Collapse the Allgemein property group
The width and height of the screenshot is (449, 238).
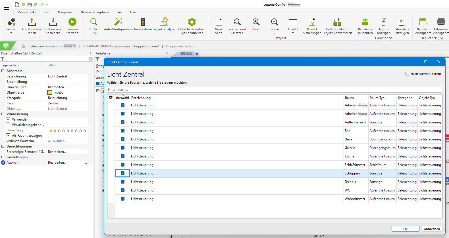pyautogui.click(x=3, y=71)
